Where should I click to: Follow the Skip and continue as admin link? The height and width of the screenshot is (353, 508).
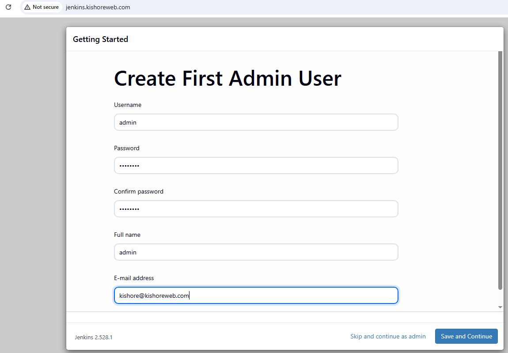coord(388,336)
